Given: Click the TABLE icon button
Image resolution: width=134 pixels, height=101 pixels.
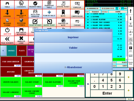Looking at the screenshot, I should tap(7, 5).
